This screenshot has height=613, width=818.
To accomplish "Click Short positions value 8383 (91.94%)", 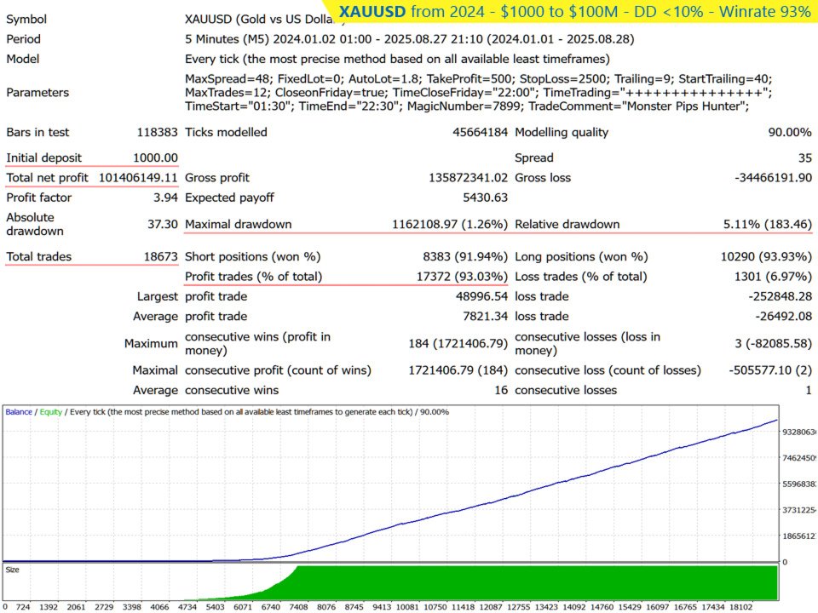I will coord(465,256).
